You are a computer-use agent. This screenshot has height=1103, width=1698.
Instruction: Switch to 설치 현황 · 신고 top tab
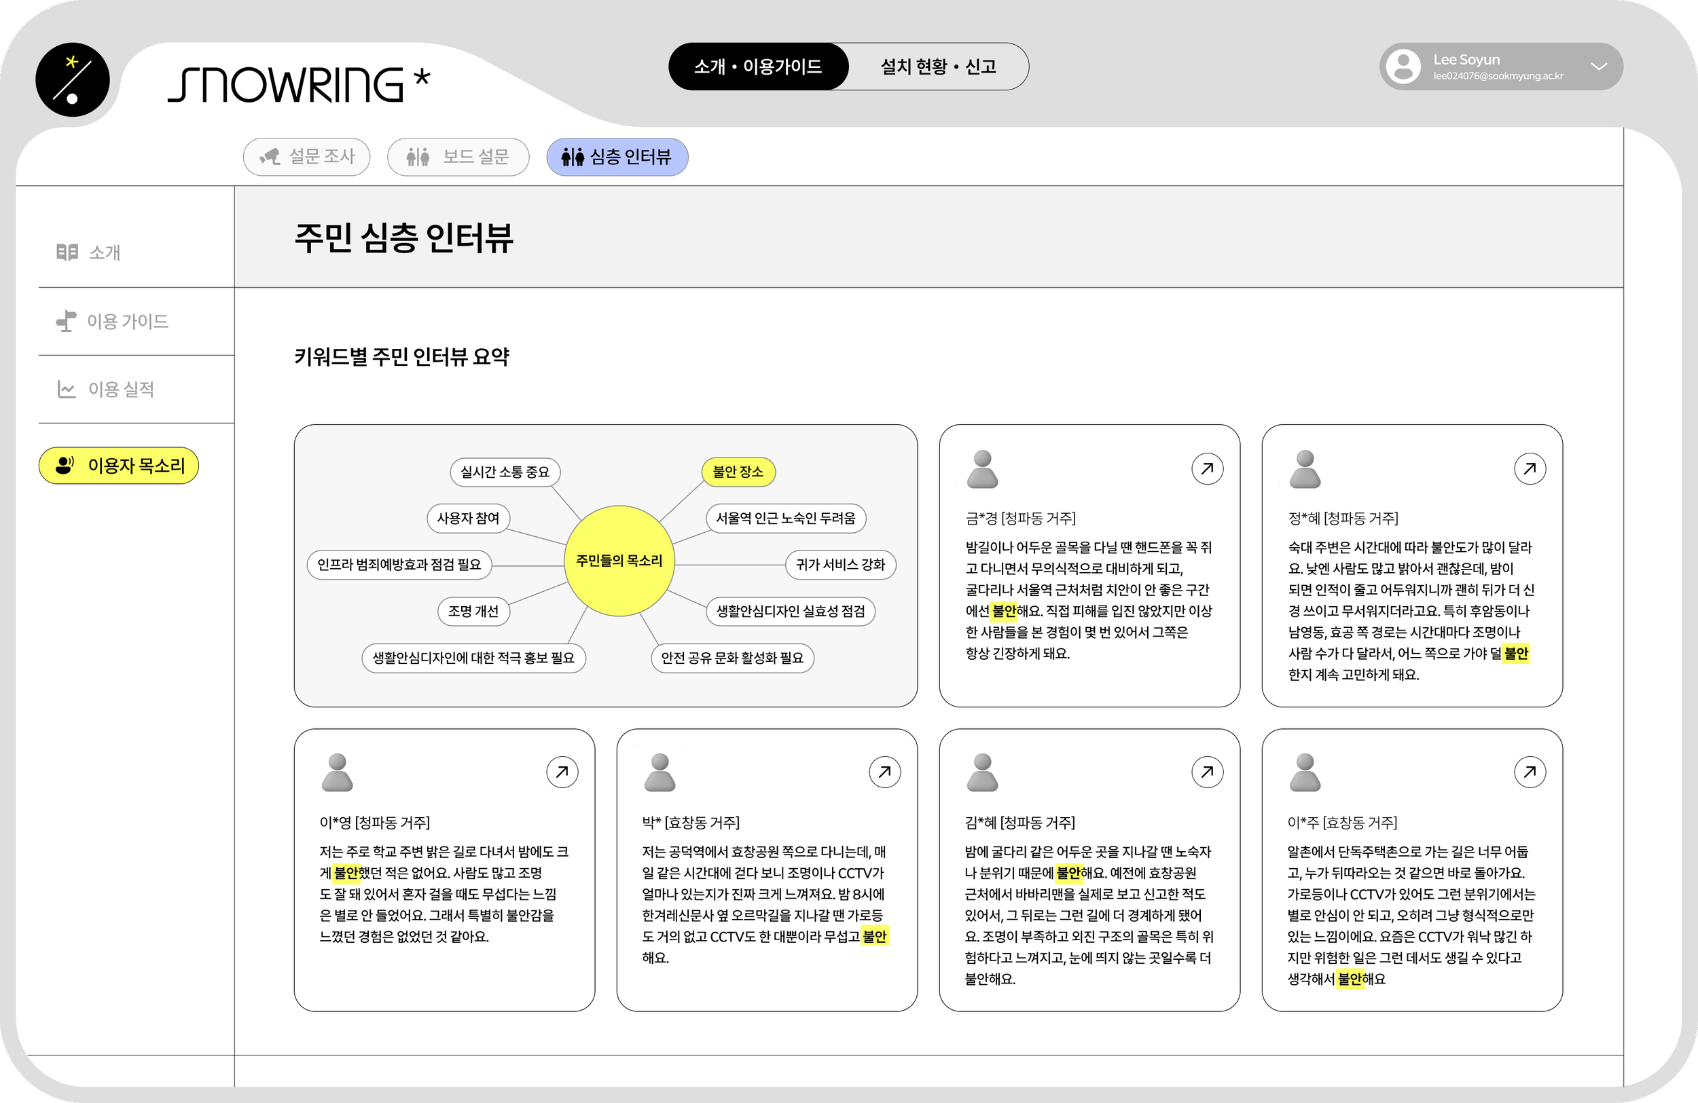(x=938, y=67)
